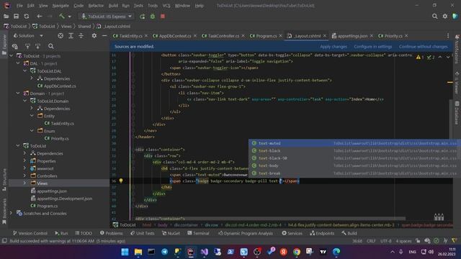461x259 pixels.
Task: Click the Refresh/sync toolbar icon
Action: point(27,17)
